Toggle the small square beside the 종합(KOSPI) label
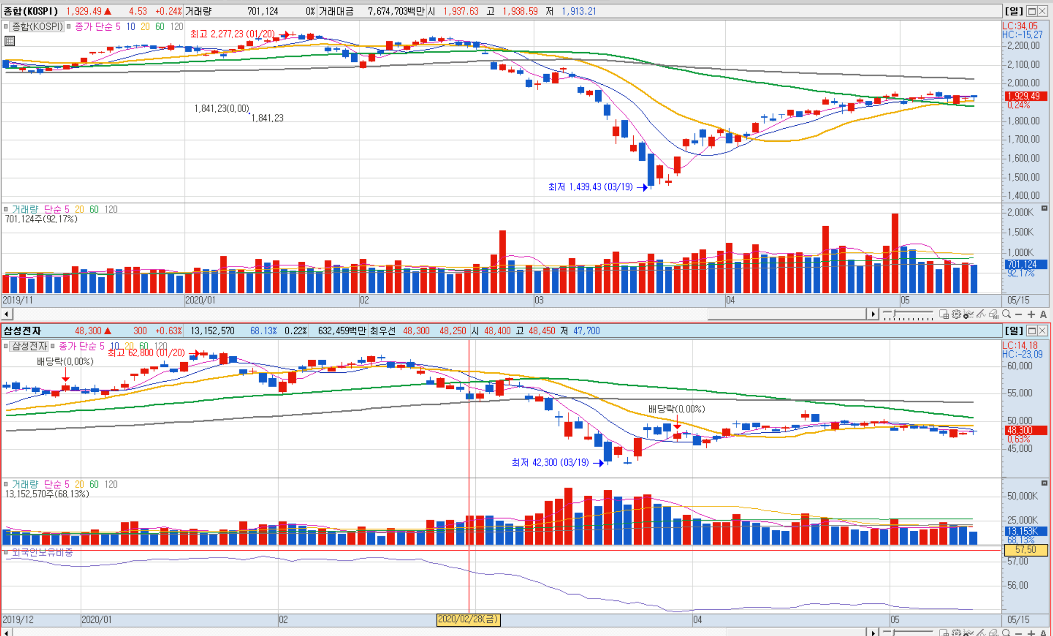1053x636 pixels. coord(6,26)
